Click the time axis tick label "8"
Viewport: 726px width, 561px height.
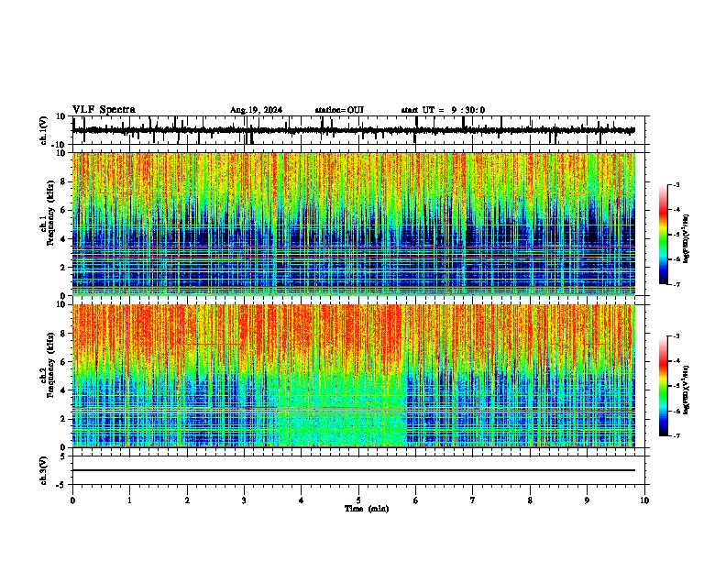pyautogui.click(x=530, y=500)
